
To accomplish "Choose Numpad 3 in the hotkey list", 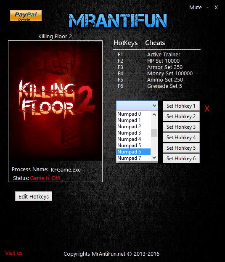I will tap(133, 133).
